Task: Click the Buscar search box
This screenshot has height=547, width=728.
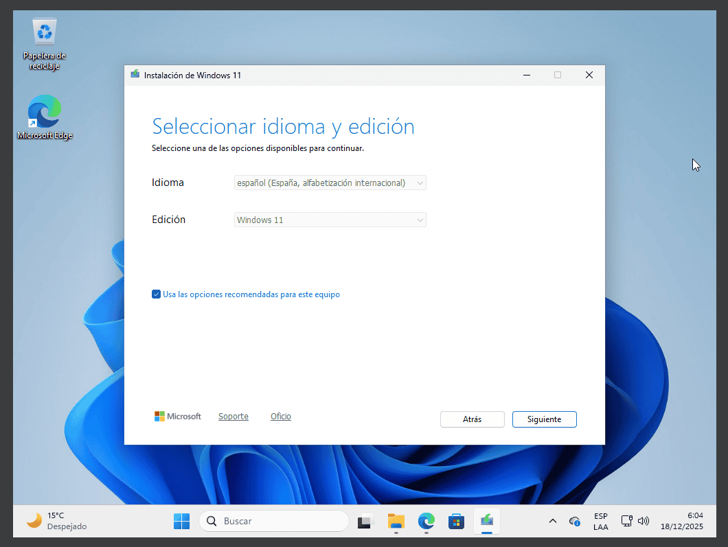Action: tap(275, 521)
